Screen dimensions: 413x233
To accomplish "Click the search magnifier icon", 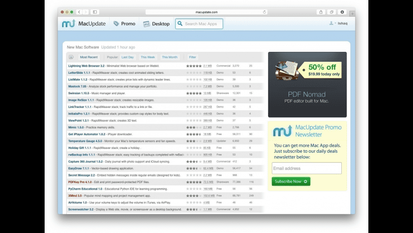I will [180, 23].
